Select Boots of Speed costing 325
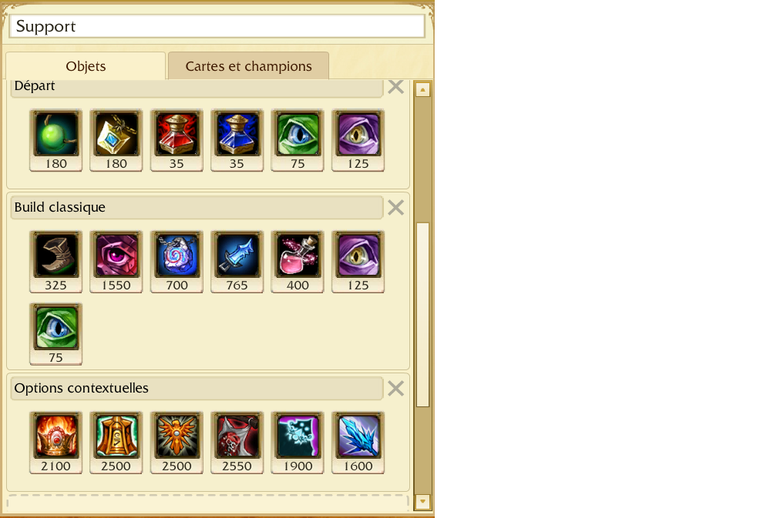777x518 pixels. point(55,262)
